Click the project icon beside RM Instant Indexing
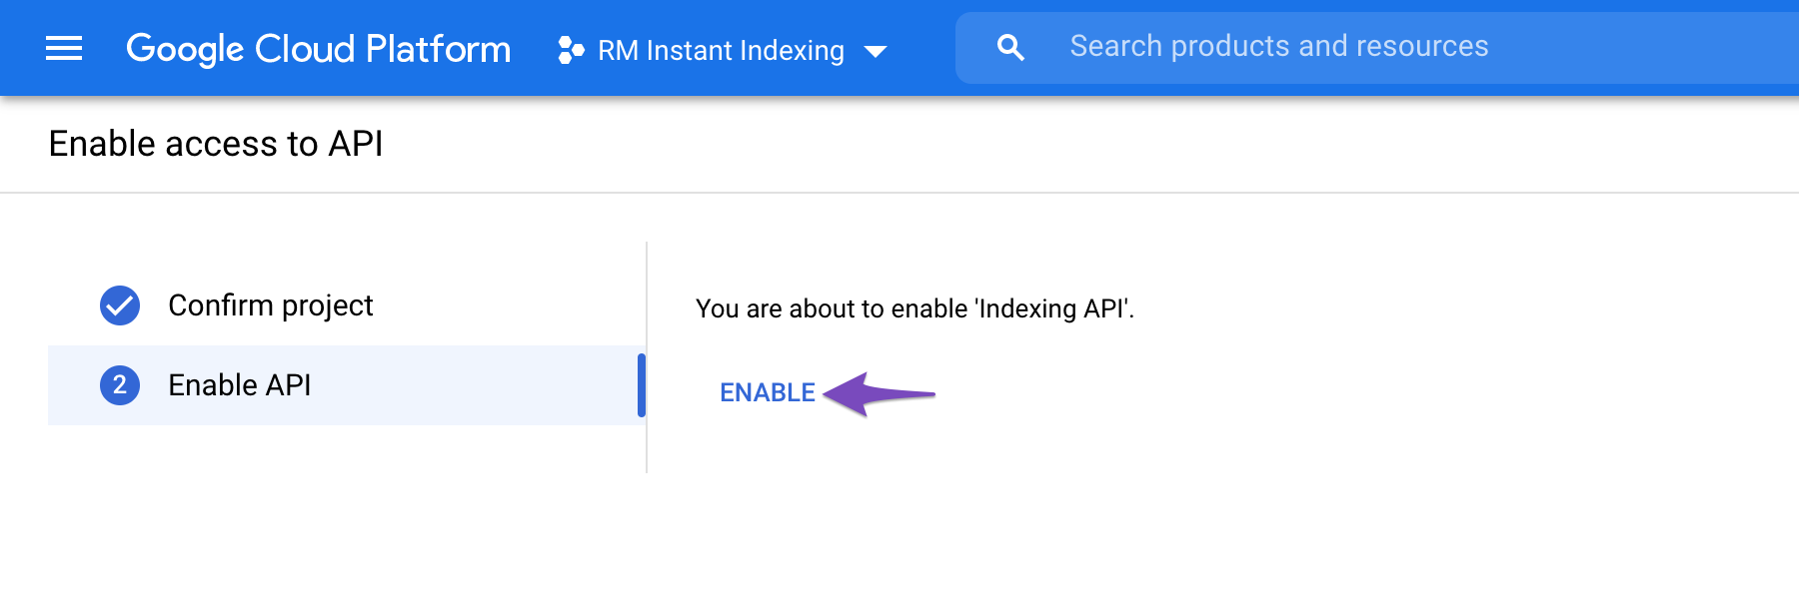This screenshot has width=1799, height=599. pyautogui.click(x=571, y=48)
